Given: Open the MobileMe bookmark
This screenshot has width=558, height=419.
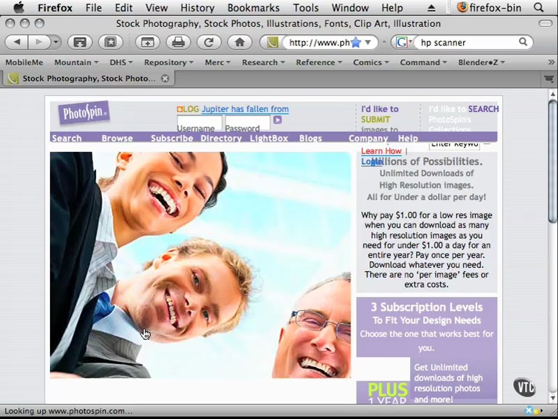Looking at the screenshot, I should [x=24, y=62].
